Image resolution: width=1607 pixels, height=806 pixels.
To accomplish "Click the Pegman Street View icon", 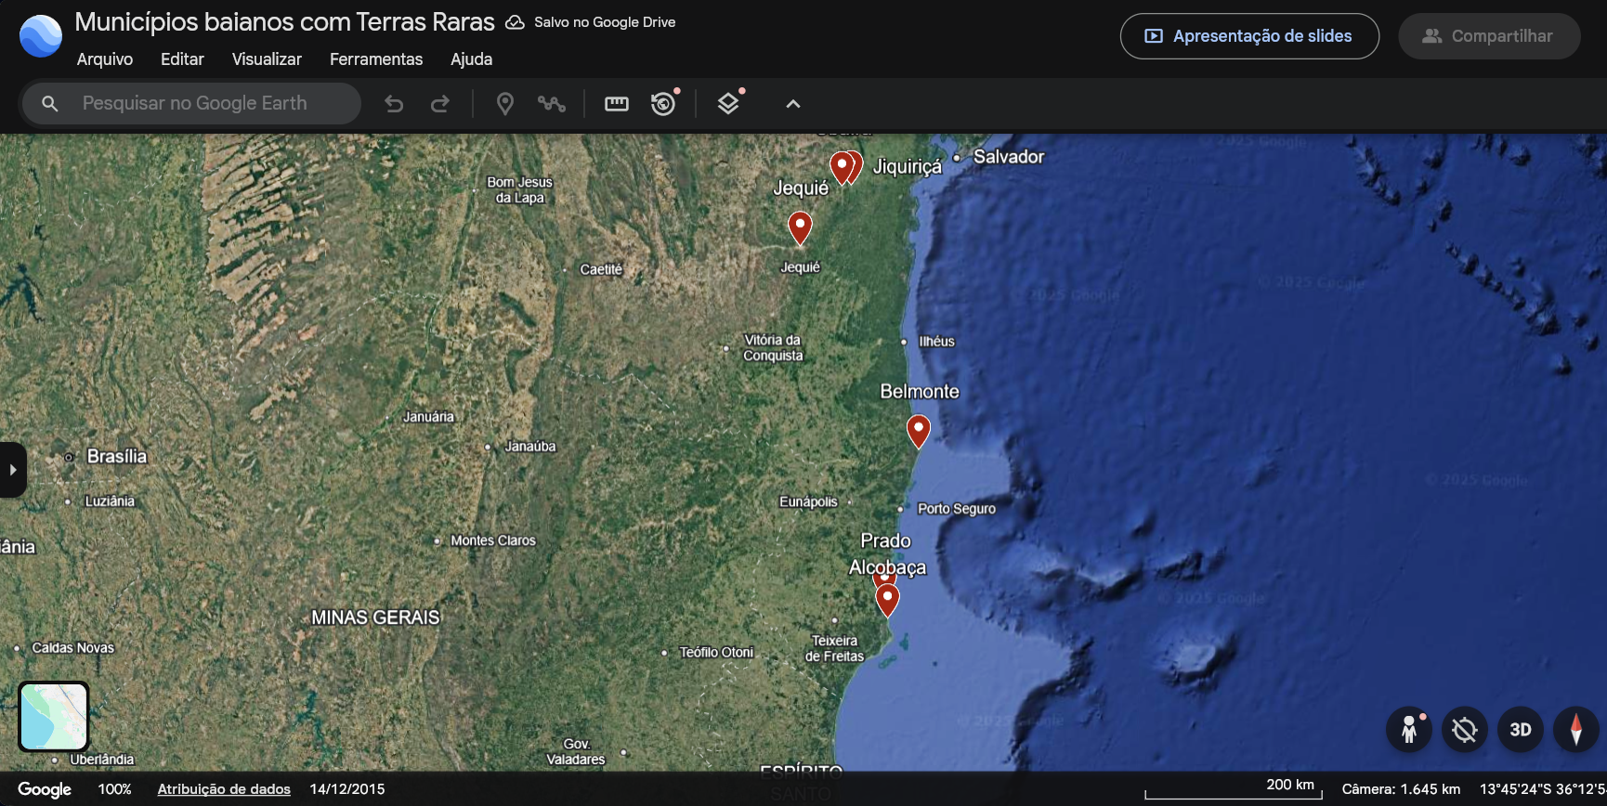I will (x=1409, y=730).
